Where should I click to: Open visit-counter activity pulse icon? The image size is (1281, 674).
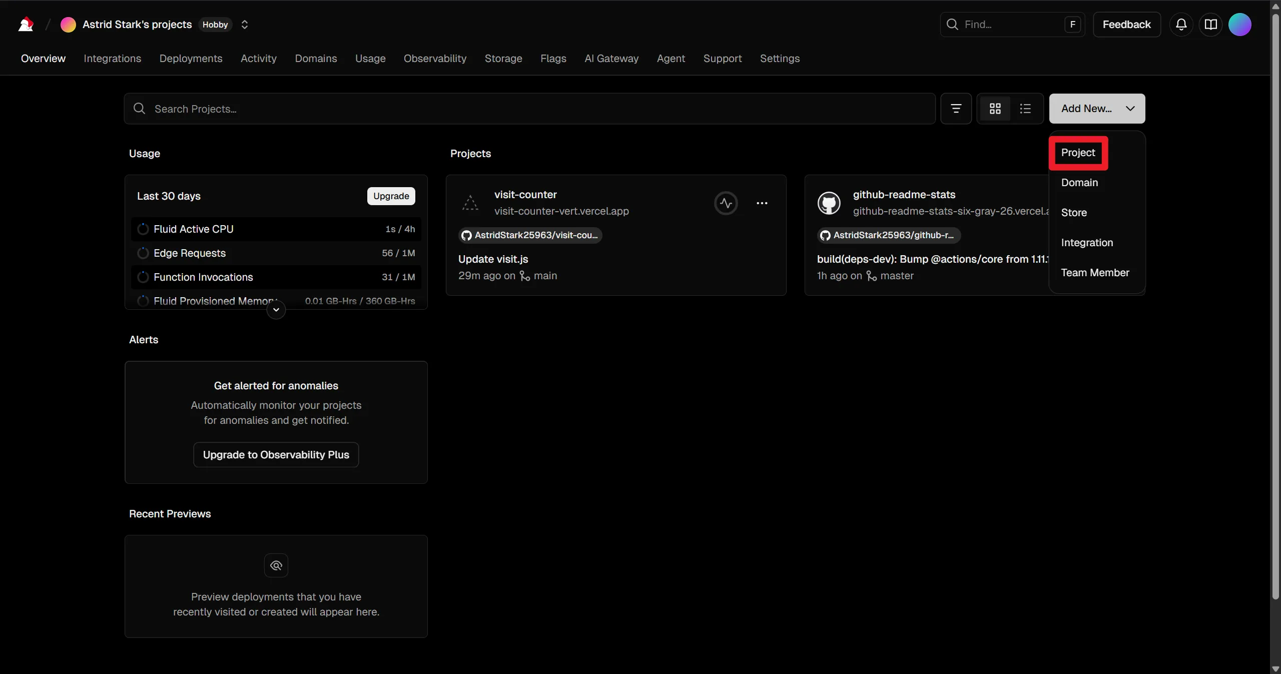pos(726,203)
